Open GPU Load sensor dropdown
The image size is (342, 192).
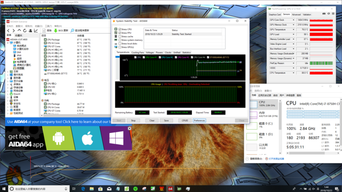[x=293, y=35]
